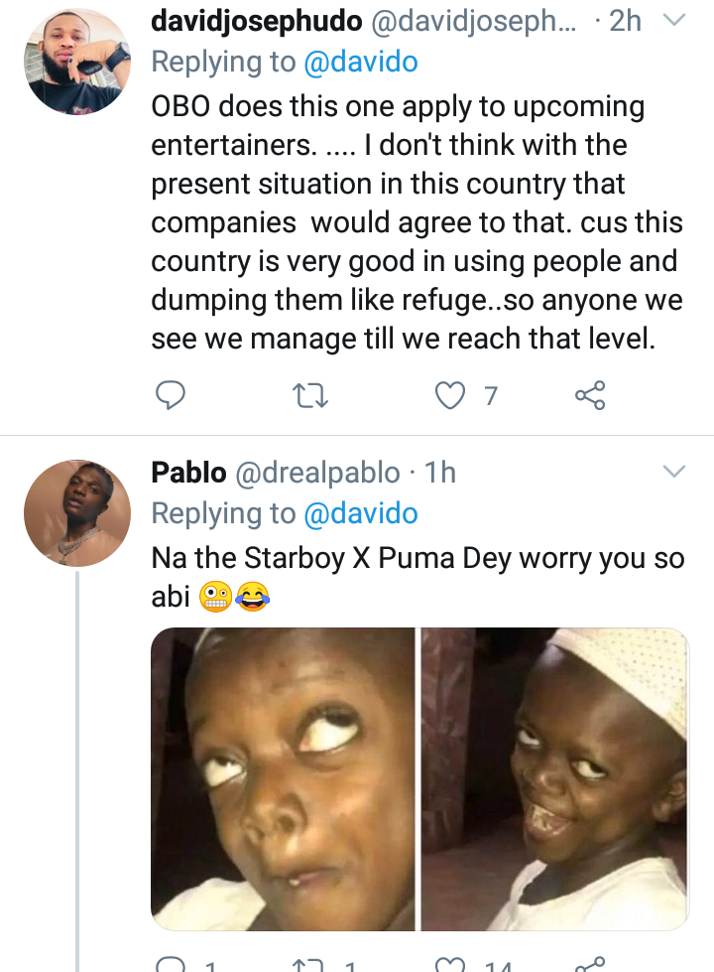The width and height of the screenshot is (714, 972).
Task: Like davidjosephudo's tweet with the heart
Action: pyautogui.click(x=451, y=396)
